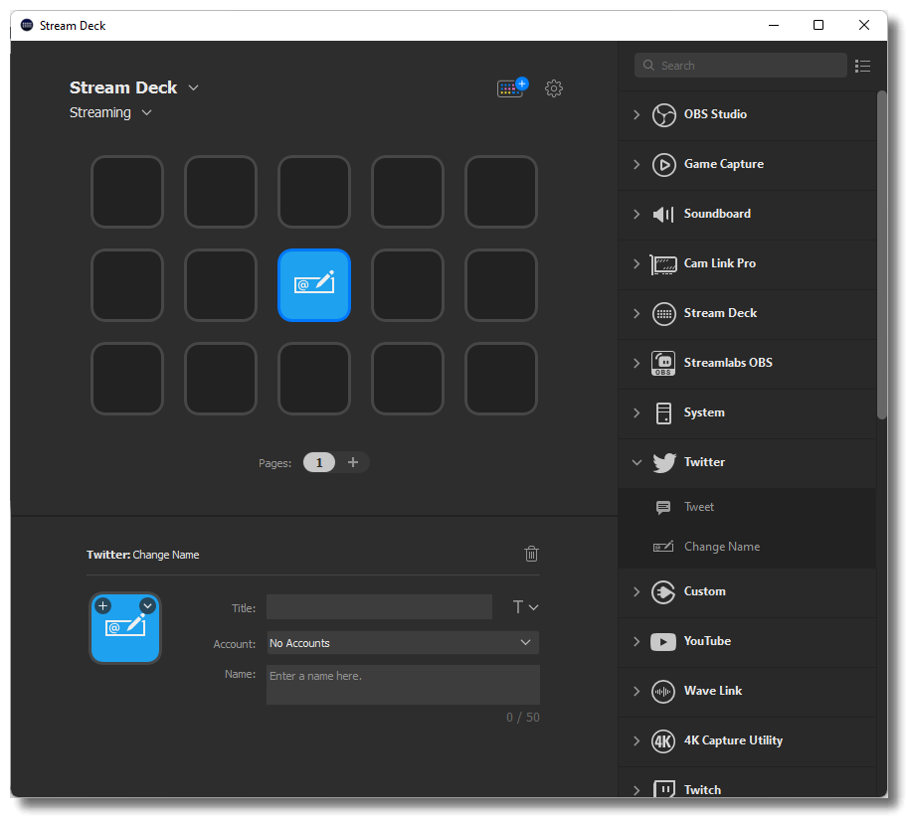908x818 pixels.
Task: Add a state image with plus badge
Action: click(x=103, y=606)
